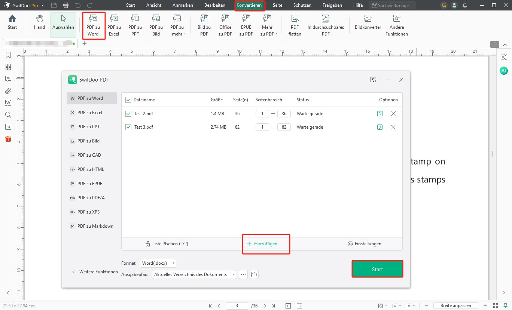
Task: Click Liste löschen (2/2)
Action: click(167, 244)
